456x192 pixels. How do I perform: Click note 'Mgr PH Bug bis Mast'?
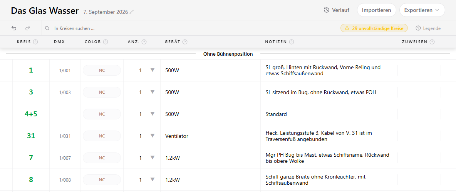click(327, 158)
